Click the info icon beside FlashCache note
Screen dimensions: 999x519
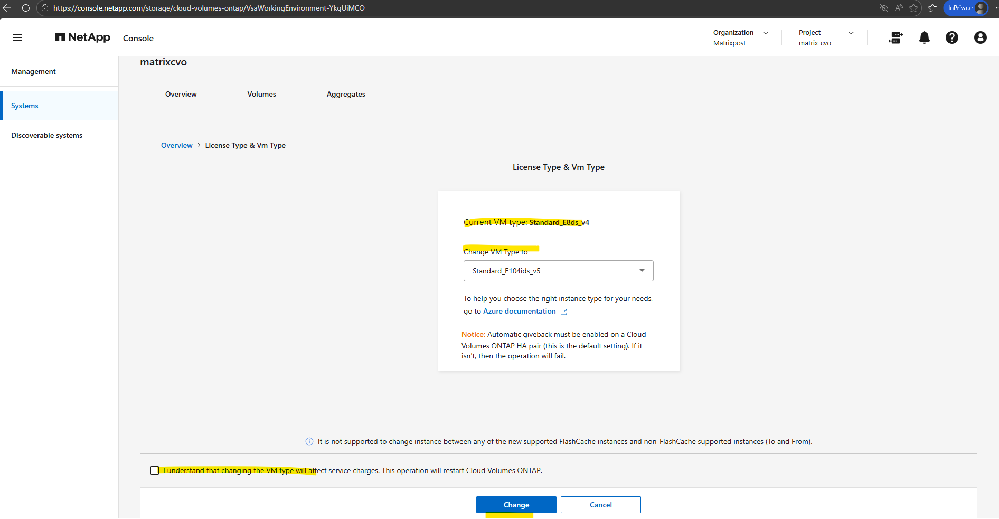309,441
